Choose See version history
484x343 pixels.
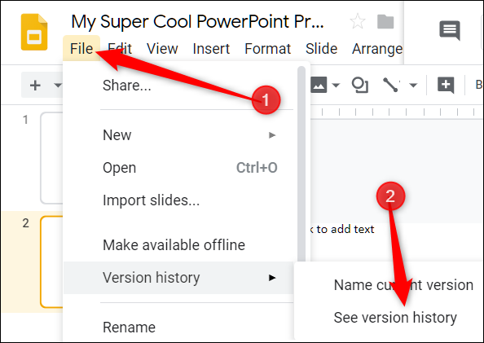[x=395, y=318]
